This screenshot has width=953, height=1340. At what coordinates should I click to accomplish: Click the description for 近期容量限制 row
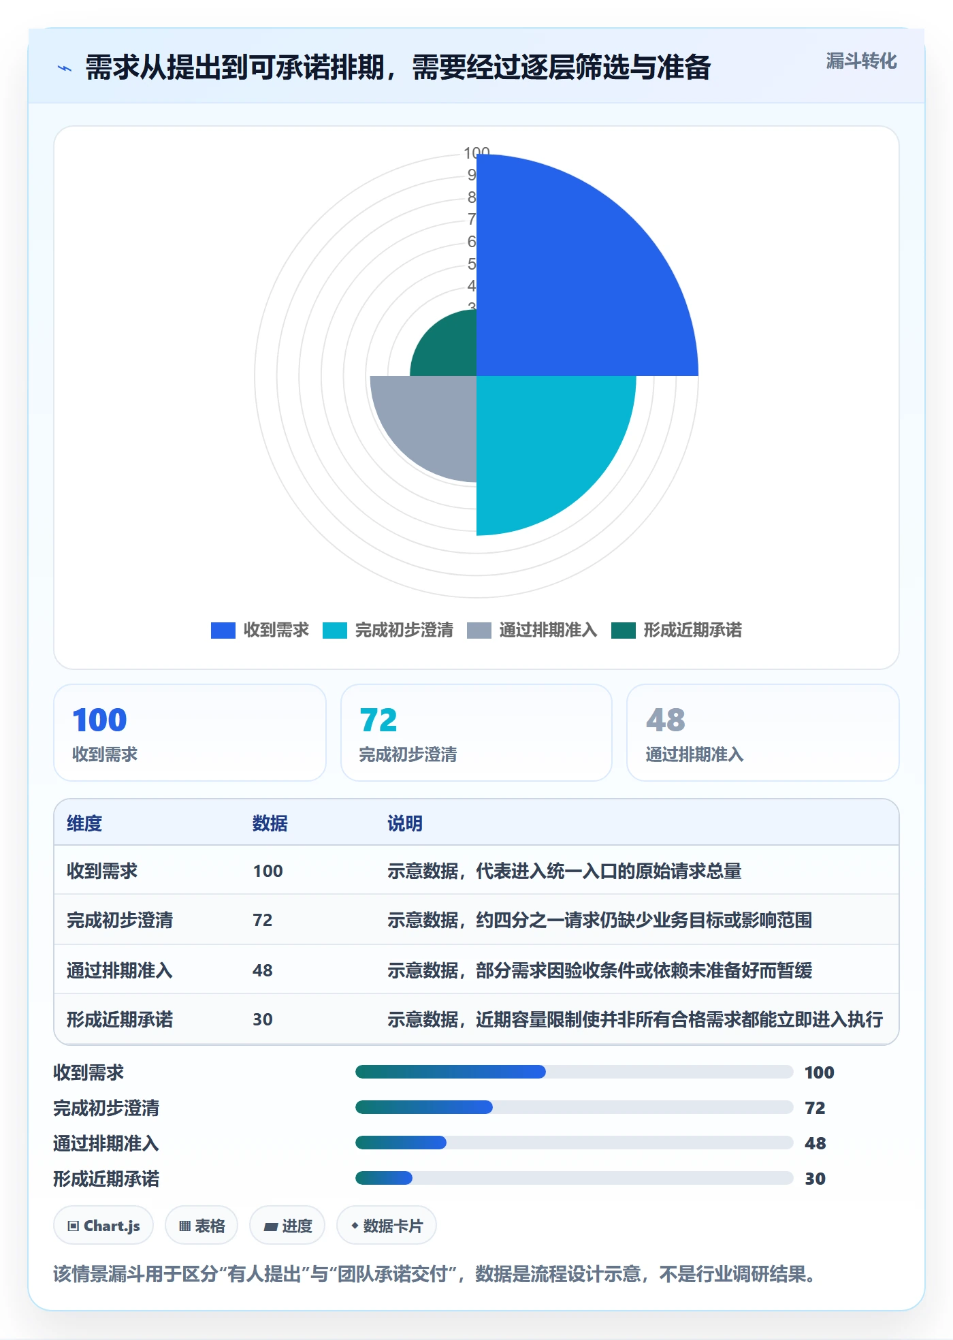(635, 1019)
